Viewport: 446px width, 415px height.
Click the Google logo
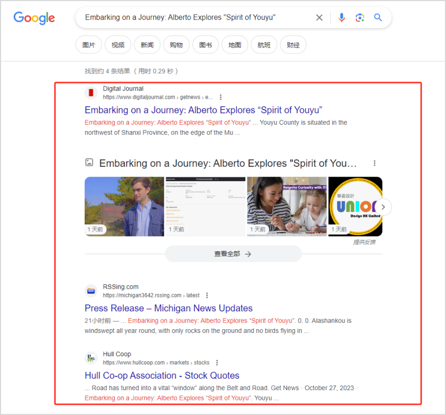34,18
